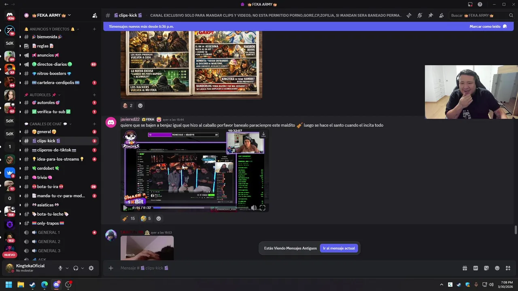The width and height of the screenshot is (518, 291).
Task: Open the sticker picker
Action: [x=486, y=268]
